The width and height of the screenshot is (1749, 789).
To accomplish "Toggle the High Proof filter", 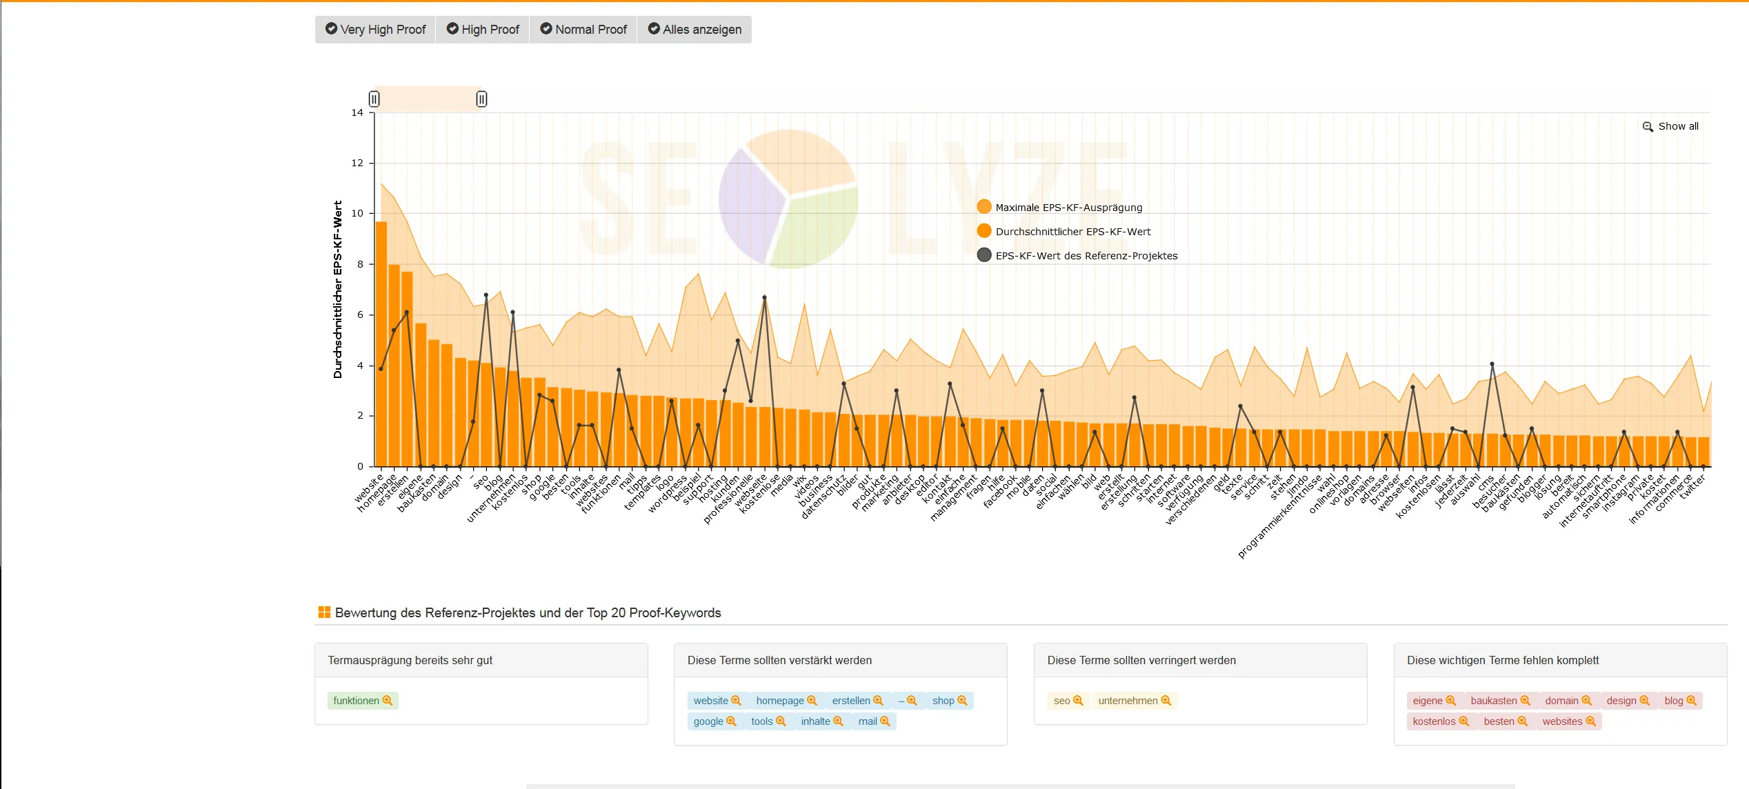I will [483, 30].
